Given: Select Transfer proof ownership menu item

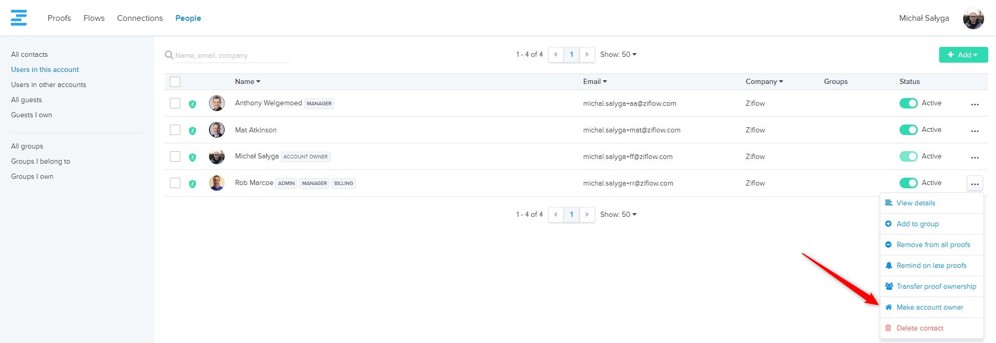Looking at the screenshot, I should [936, 286].
